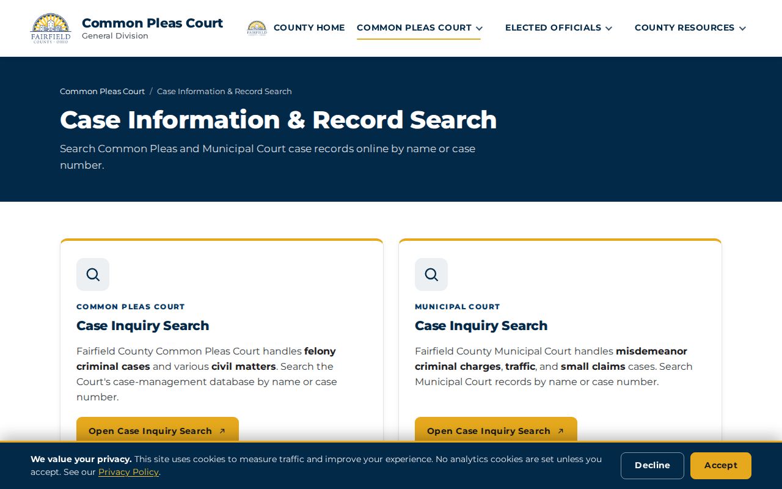Click the Case Information & Record Search breadcrumb

(x=224, y=91)
